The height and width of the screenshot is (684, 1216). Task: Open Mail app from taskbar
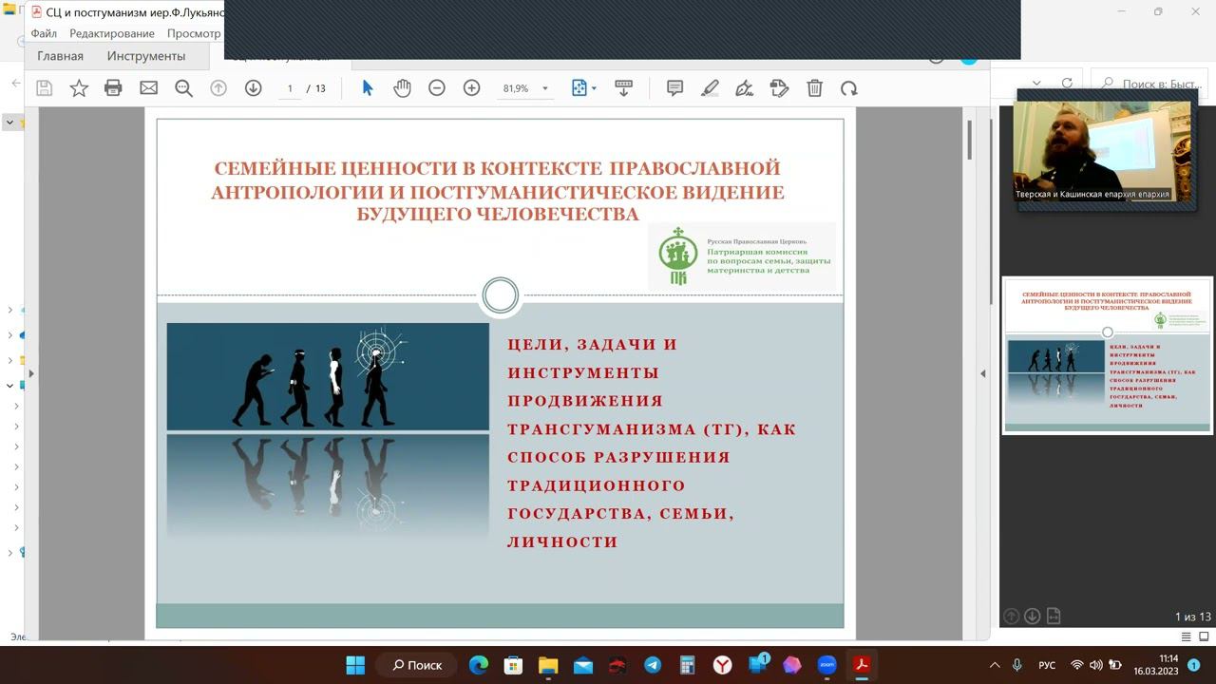(x=583, y=665)
